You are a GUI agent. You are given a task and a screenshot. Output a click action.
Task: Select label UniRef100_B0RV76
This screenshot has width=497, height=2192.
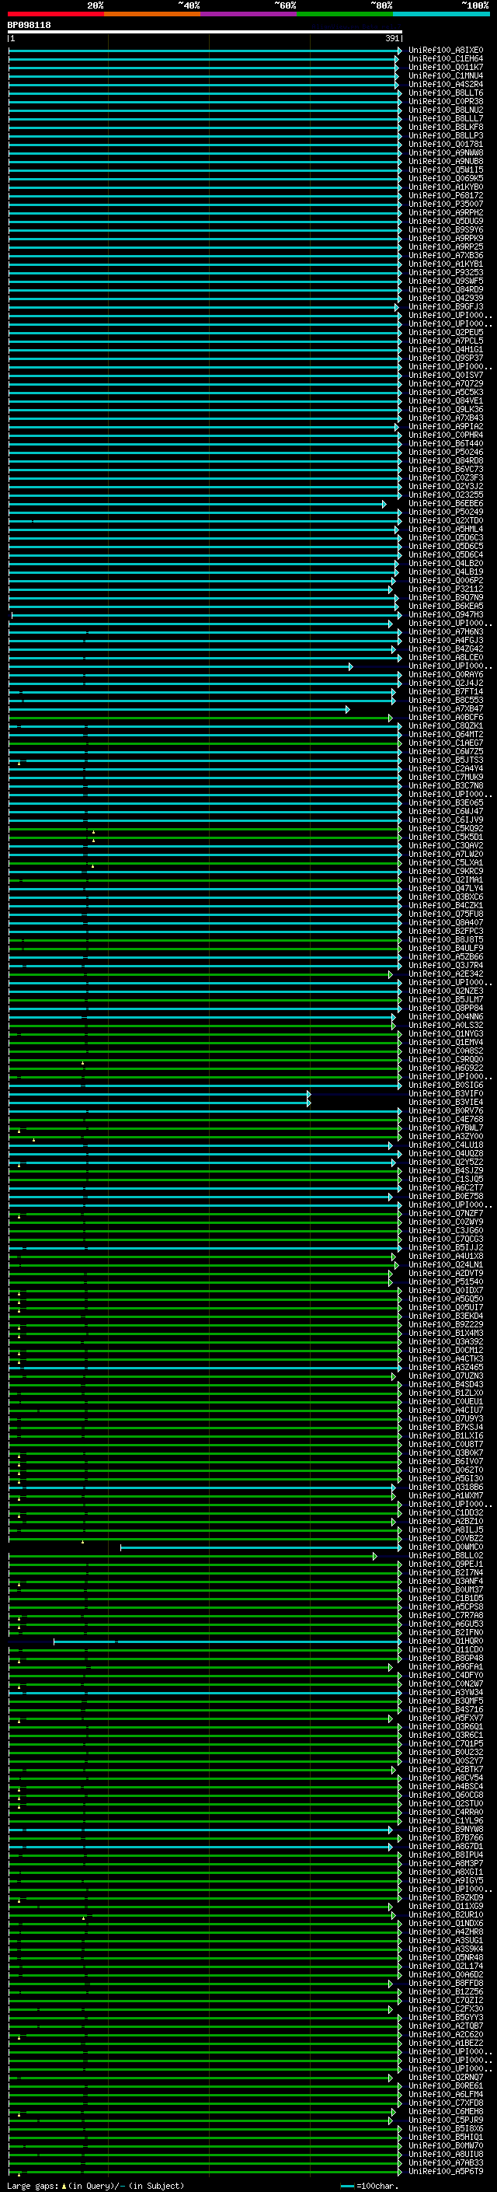446,1111
